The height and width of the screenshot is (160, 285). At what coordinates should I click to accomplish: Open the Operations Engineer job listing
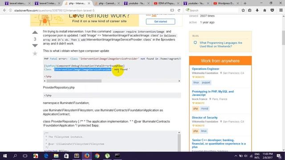[205, 69]
